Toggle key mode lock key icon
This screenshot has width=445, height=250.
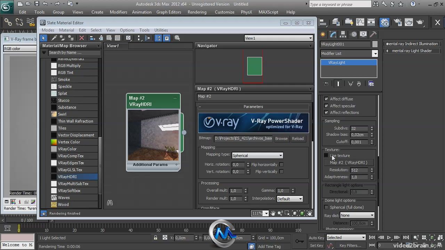[x=300, y=241]
